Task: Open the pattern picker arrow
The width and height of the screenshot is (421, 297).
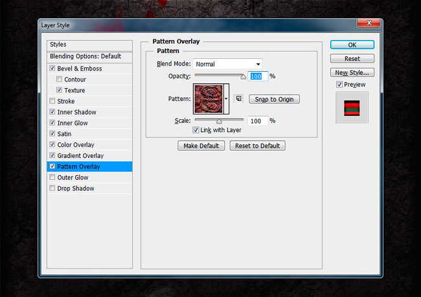Action: 226,99
